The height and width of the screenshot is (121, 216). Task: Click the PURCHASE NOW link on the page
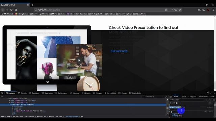click(119, 51)
